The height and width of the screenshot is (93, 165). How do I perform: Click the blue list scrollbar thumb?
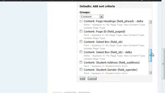[x=150, y=55]
